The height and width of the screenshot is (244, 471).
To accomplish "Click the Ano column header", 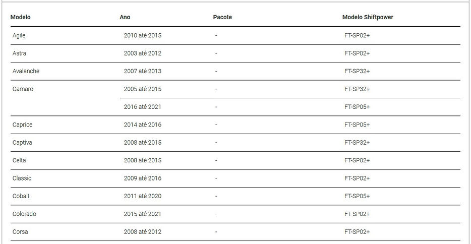I will tap(125, 17).
